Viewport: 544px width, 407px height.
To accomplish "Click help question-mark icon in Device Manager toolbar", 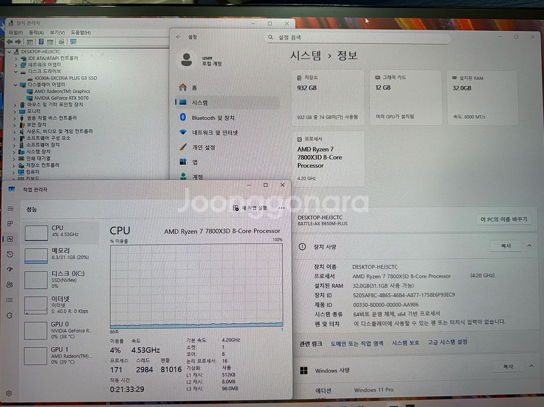I will coord(41,42).
